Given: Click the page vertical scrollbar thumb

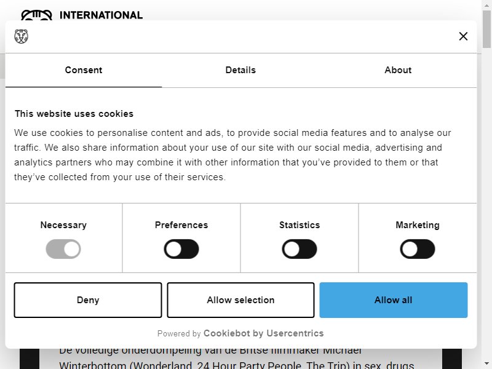Looking at the screenshot, I should 486,29.
